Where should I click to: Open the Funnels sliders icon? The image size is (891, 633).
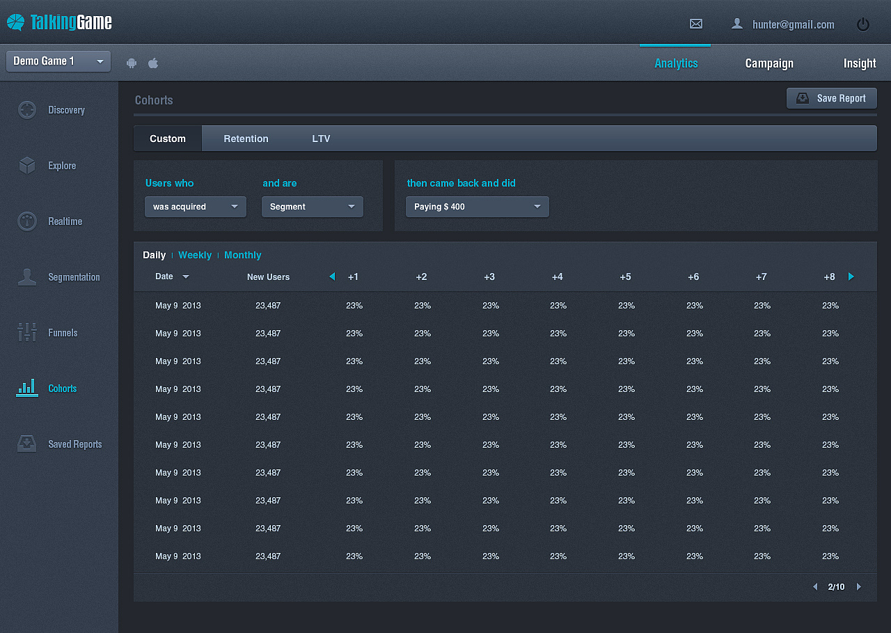[x=27, y=333]
